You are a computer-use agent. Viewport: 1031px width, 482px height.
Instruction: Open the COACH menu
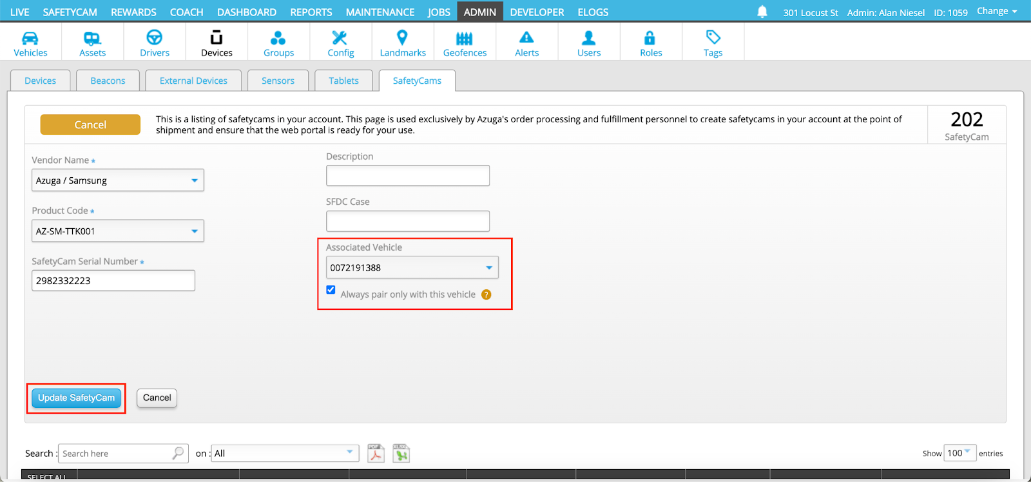click(x=186, y=12)
